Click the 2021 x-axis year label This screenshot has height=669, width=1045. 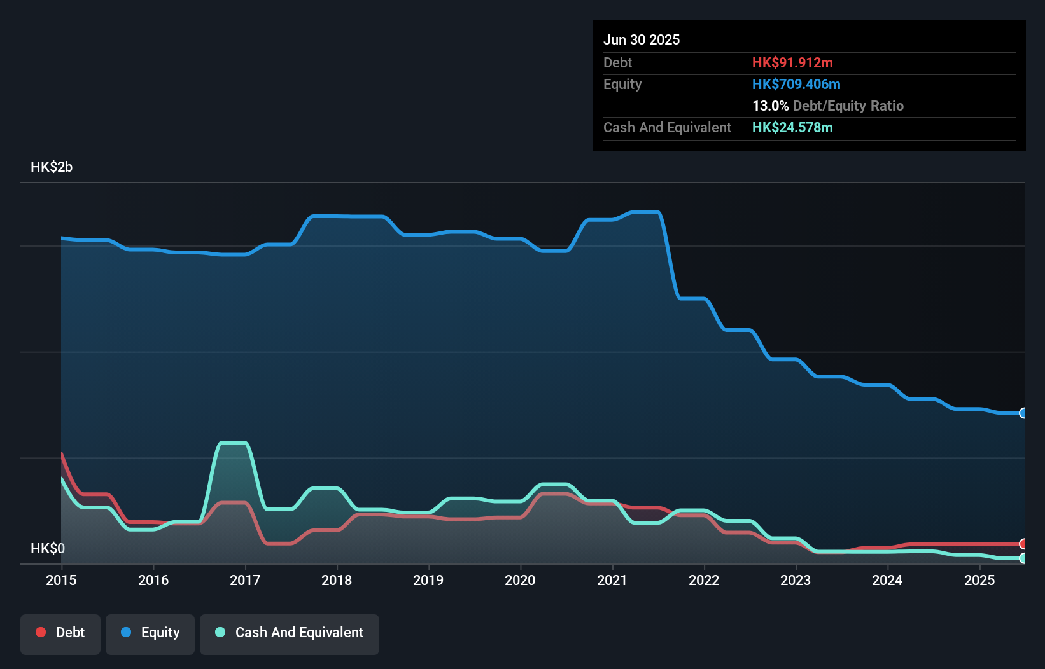(x=612, y=581)
